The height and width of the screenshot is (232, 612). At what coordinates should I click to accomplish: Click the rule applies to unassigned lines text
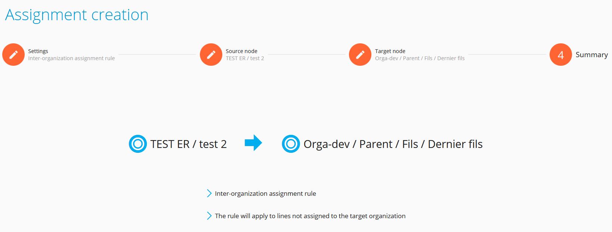click(x=310, y=216)
